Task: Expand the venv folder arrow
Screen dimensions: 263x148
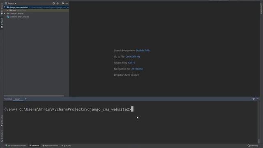Action: (7, 10)
